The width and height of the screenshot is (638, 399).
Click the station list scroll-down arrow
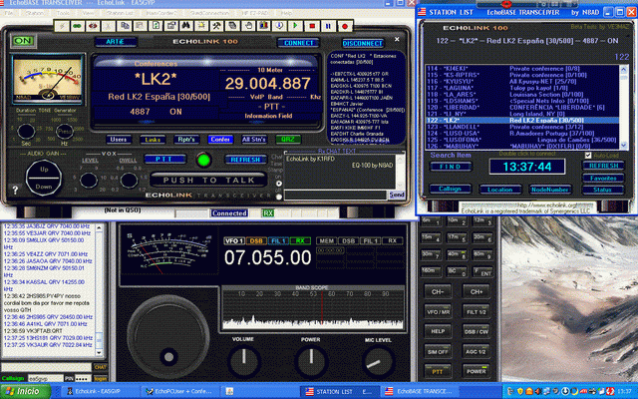[x=624, y=145]
